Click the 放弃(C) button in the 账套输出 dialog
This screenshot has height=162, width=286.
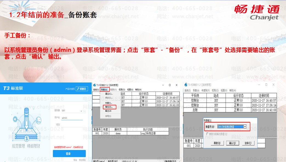point(248,143)
